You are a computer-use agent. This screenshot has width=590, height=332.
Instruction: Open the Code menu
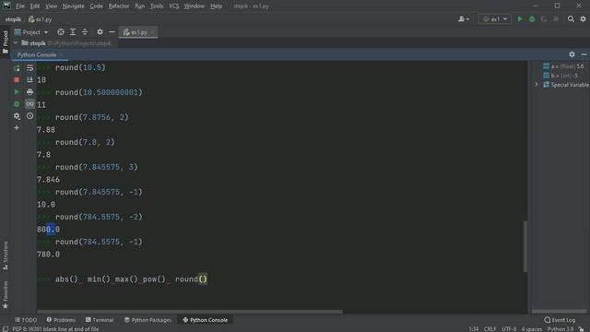(x=96, y=6)
